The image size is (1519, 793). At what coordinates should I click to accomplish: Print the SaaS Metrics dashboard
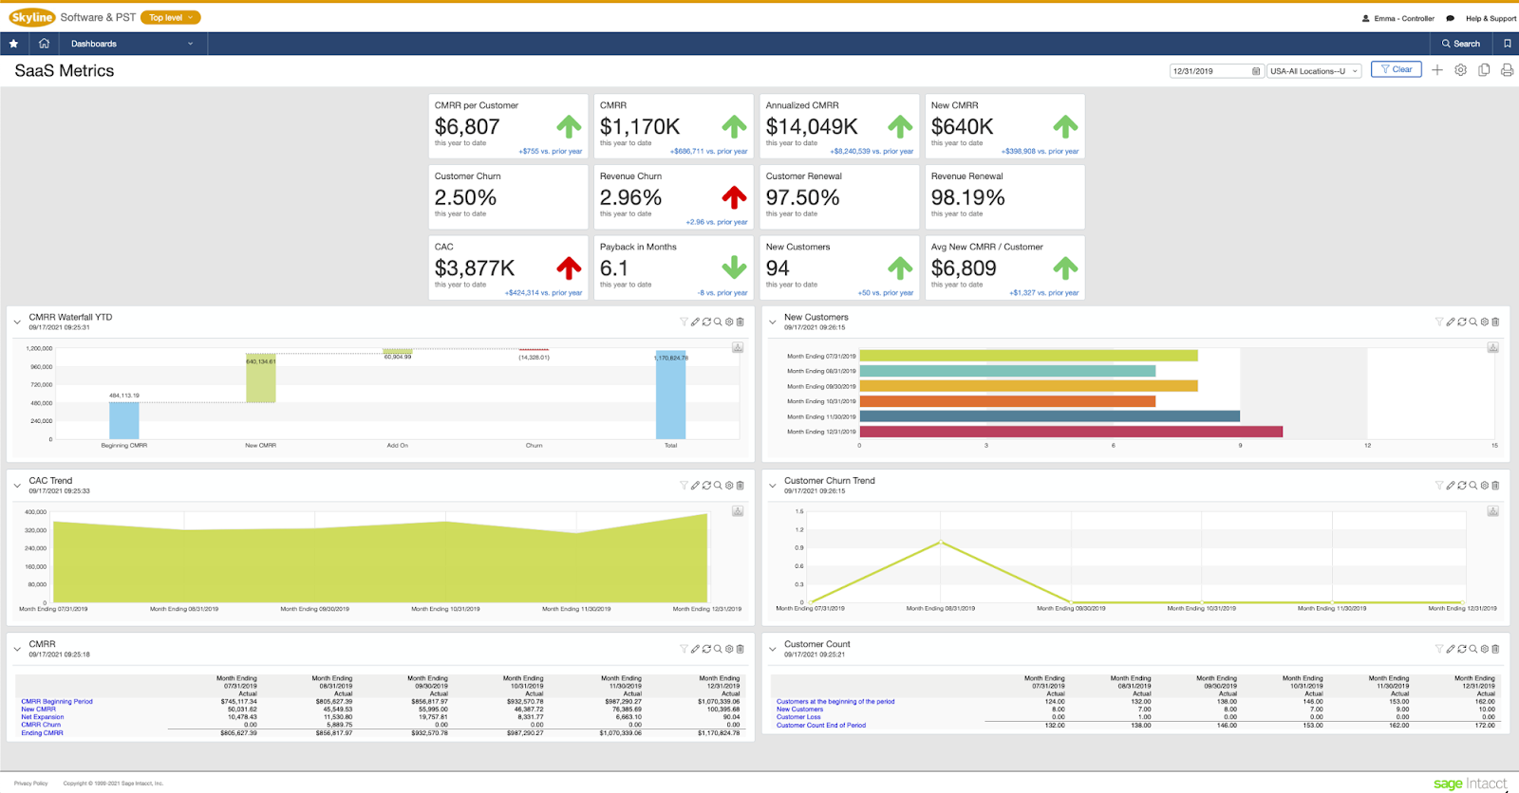pyautogui.click(x=1507, y=70)
